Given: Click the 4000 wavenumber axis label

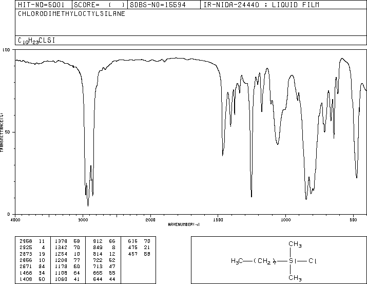Looking at the screenshot, I should pyautogui.click(x=15, y=220).
